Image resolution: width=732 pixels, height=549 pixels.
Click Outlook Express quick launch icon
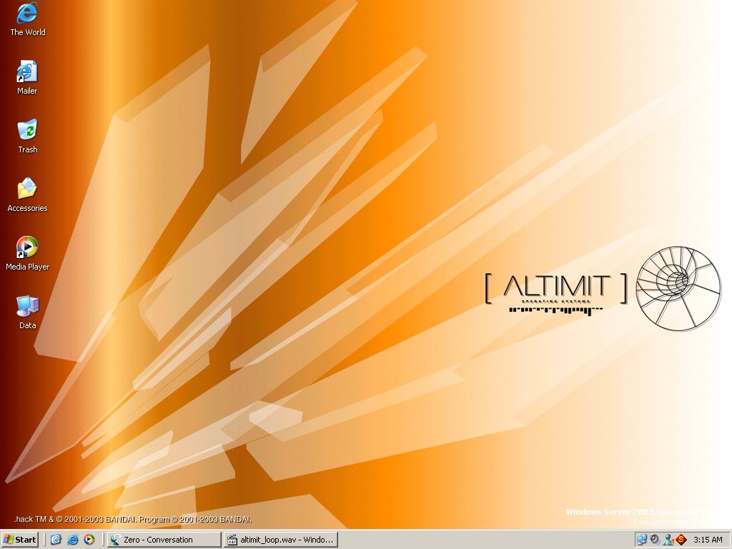pyautogui.click(x=56, y=540)
